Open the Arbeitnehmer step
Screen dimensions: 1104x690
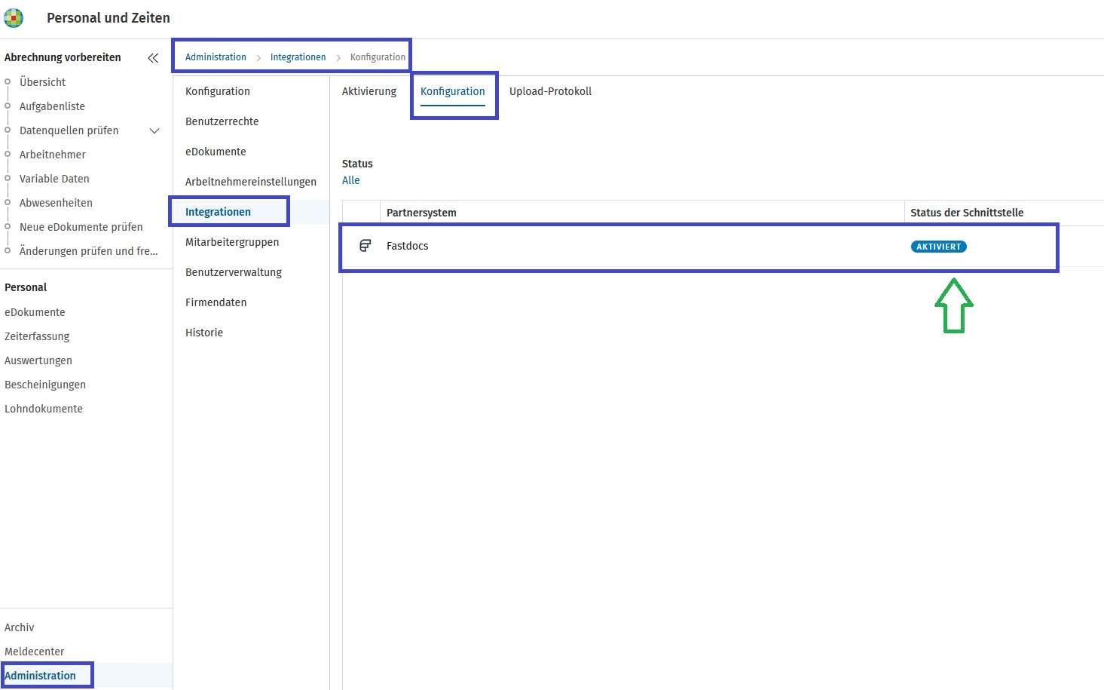(x=53, y=155)
